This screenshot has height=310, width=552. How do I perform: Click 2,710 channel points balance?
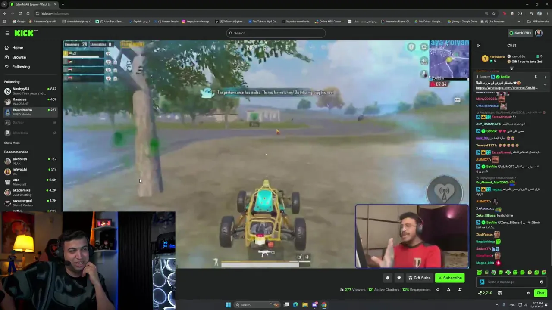click(485, 293)
